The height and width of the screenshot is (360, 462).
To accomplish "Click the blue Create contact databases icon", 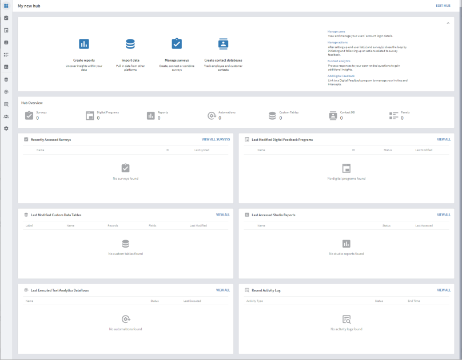I will pyautogui.click(x=224, y=44).
